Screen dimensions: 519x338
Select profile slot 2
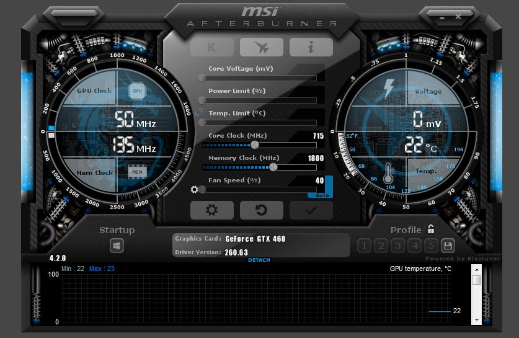[x=381, y=246]
